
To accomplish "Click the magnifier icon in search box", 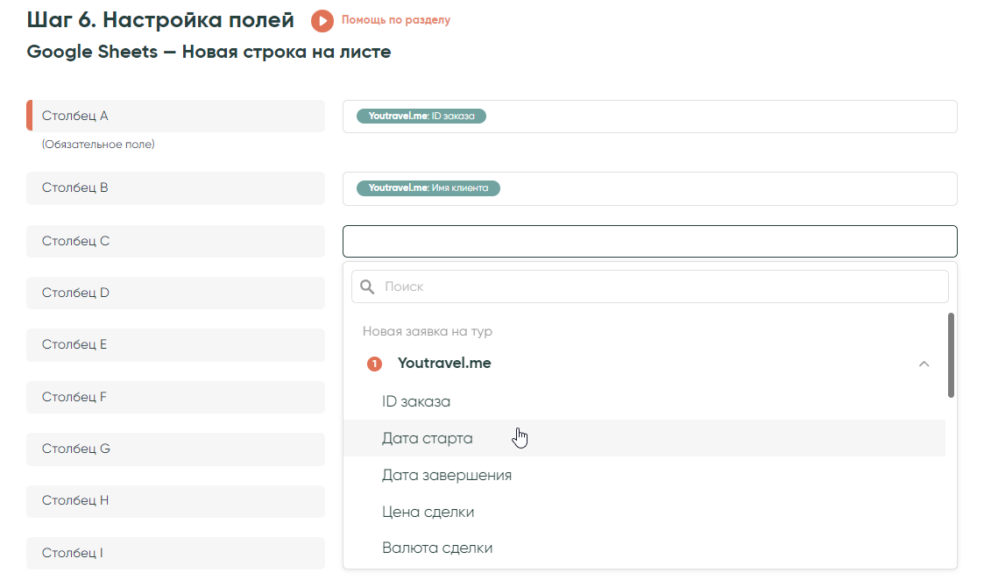I will [368, 286].
